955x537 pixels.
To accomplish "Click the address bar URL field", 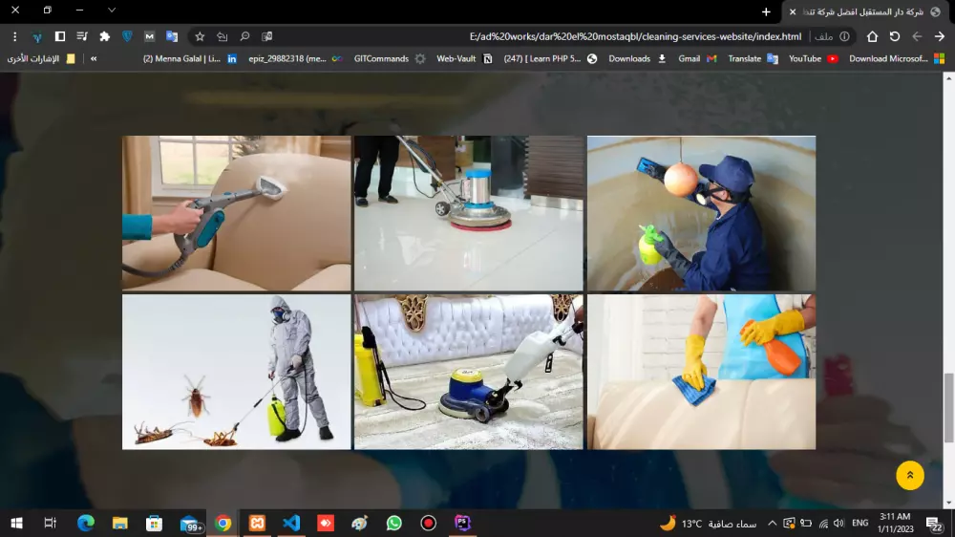I will pyautogui.click(x=635, y=36).
